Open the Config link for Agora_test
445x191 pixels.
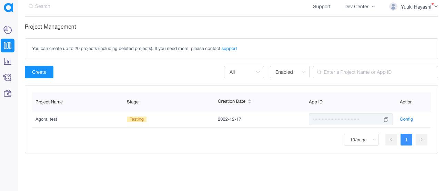(x=406, y=119)
